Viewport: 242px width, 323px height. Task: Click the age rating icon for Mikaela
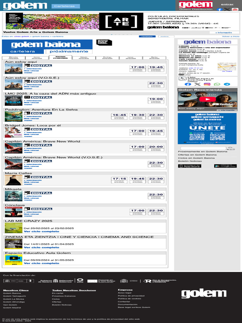[27, 193]
